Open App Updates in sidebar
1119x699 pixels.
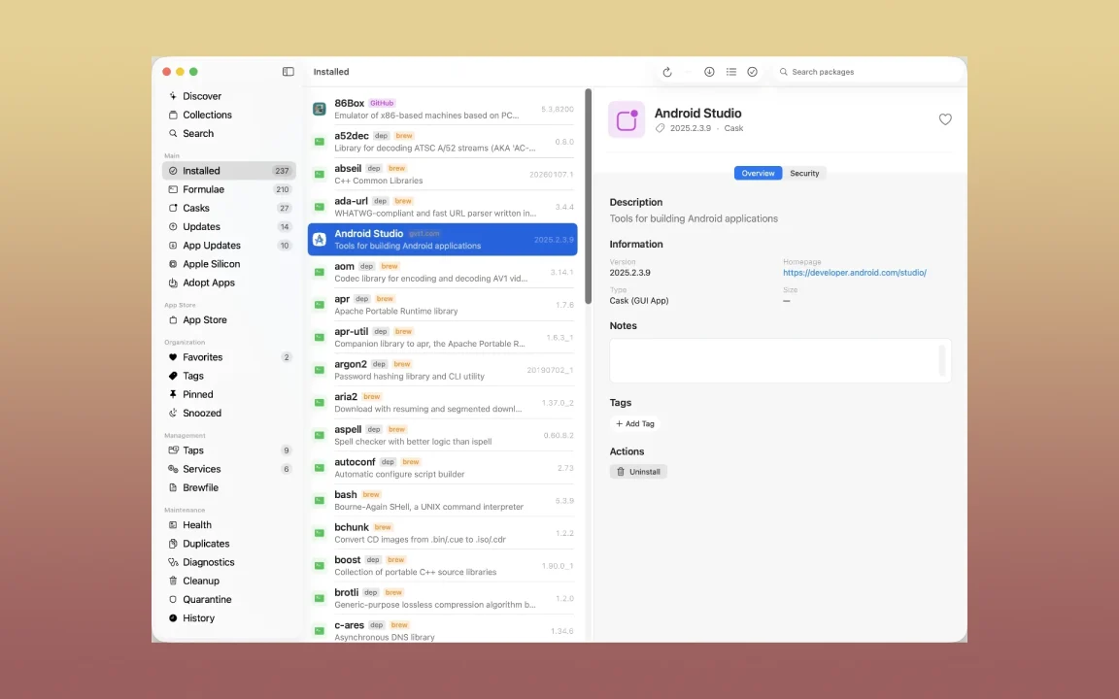coord(228,245)
